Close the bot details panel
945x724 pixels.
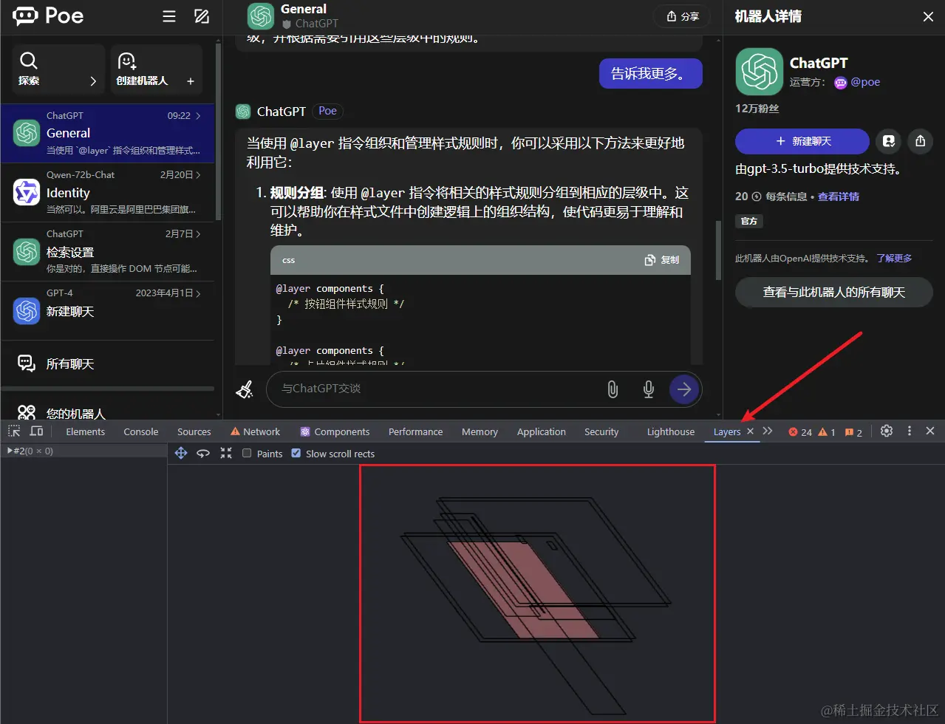point(928,16)
